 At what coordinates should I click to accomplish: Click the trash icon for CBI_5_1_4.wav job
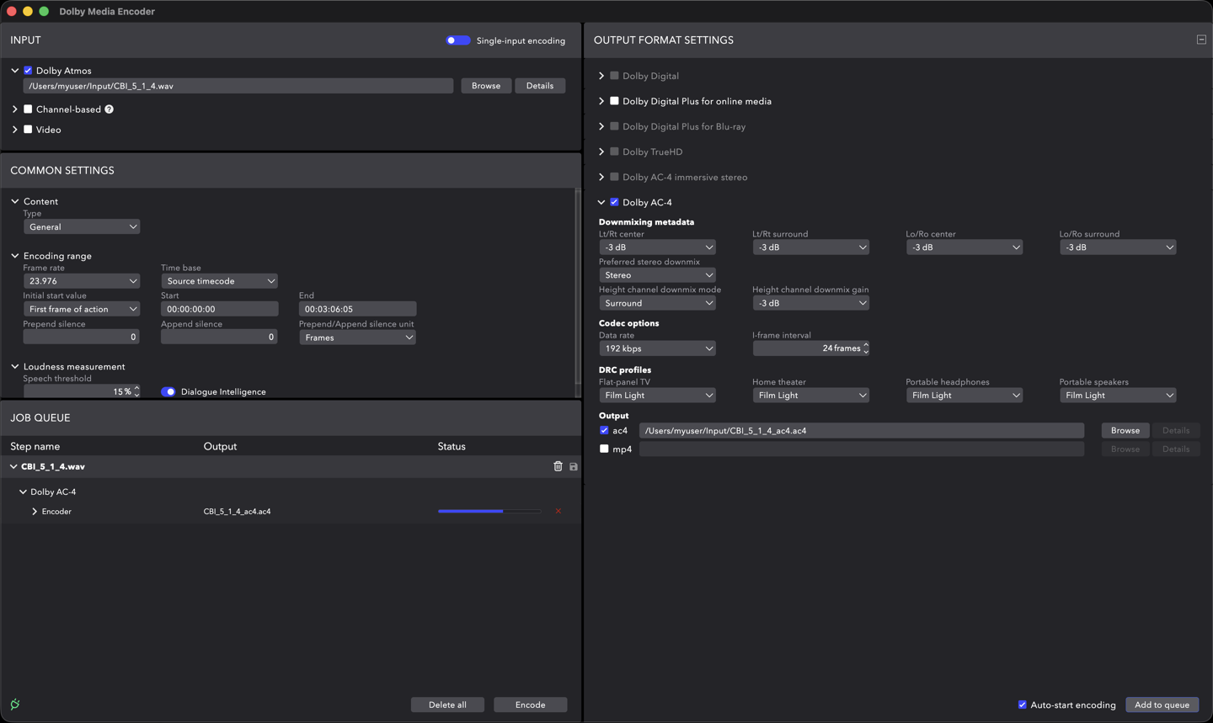[x=558, y=466]
